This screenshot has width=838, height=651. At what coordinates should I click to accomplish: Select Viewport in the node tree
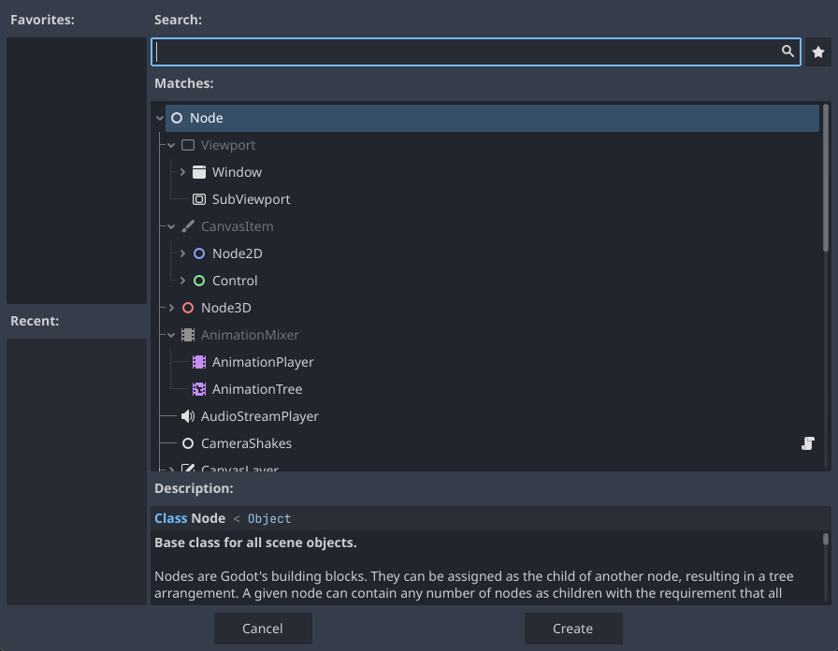[229, 145]
